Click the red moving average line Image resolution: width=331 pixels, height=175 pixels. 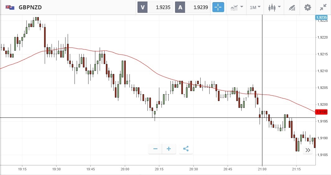point(155,73)
